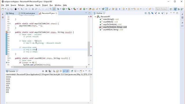The height and width of the screenshot is (104, 185).
Task: Switch to the Debug perspective icon
Action: point(179,9)
